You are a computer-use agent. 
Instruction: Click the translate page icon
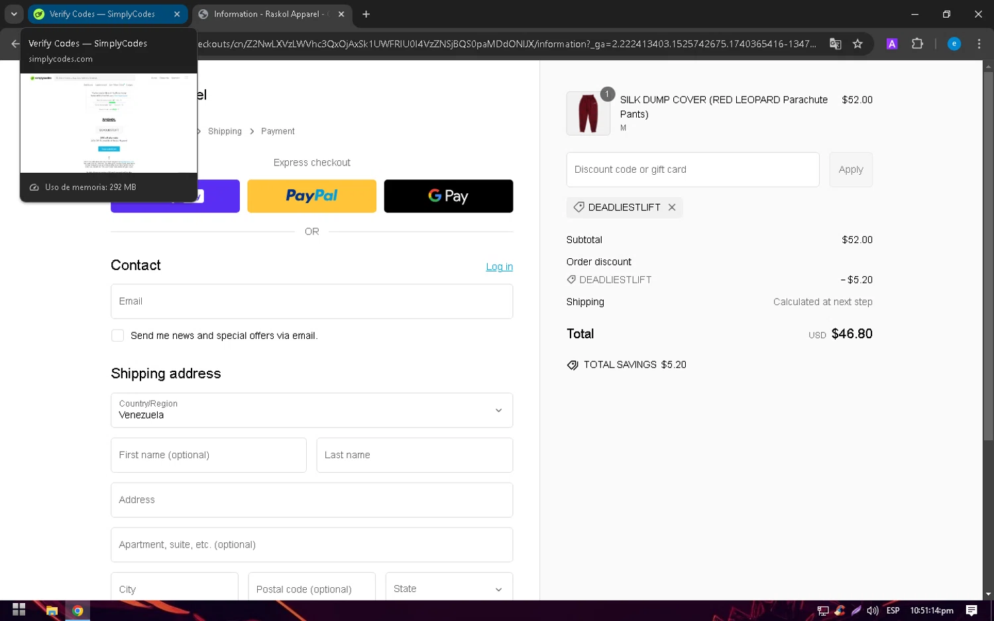(x=836, y=44)
